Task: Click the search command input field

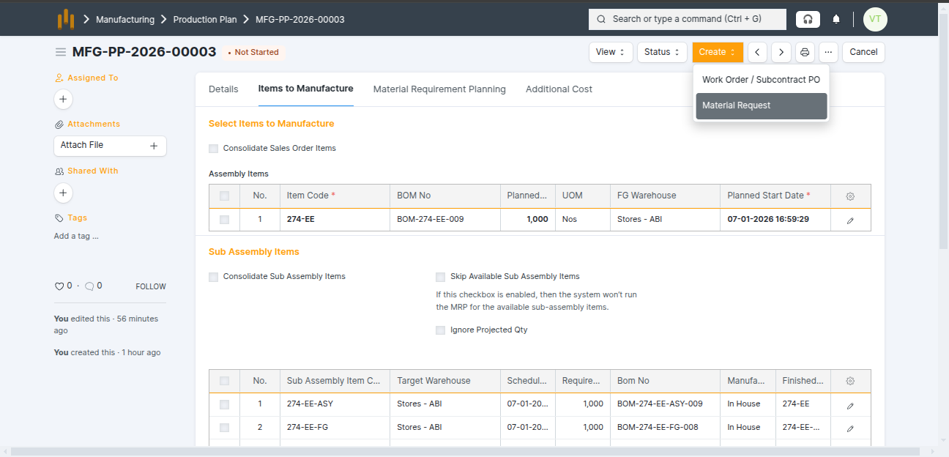Action: [x=687, y=19]
